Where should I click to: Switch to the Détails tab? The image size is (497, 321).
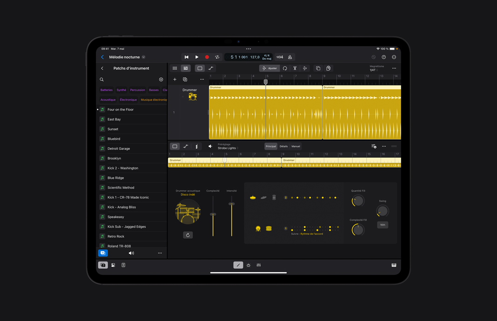(284, 146)
